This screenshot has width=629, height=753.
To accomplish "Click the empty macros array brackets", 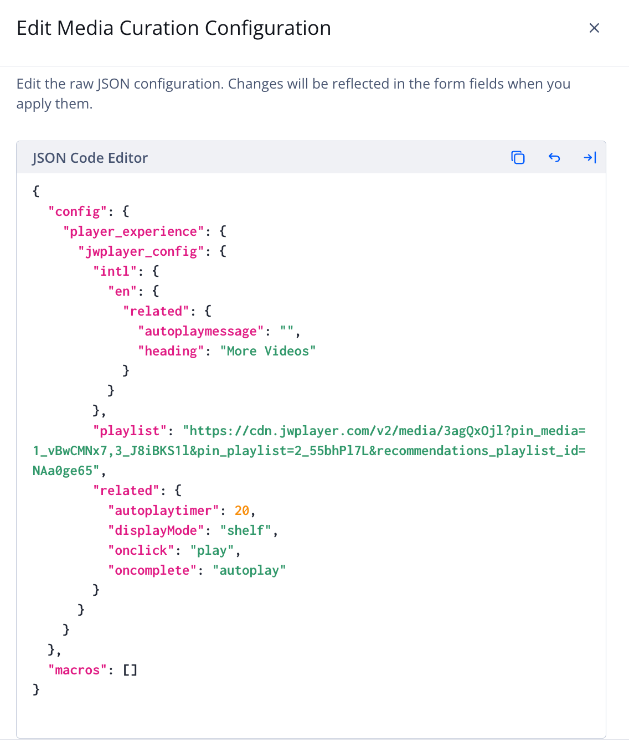I will (130, 670).
